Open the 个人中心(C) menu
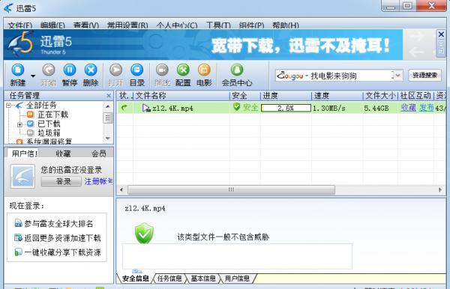The image size is (450, 289). (x=177, y=25)
